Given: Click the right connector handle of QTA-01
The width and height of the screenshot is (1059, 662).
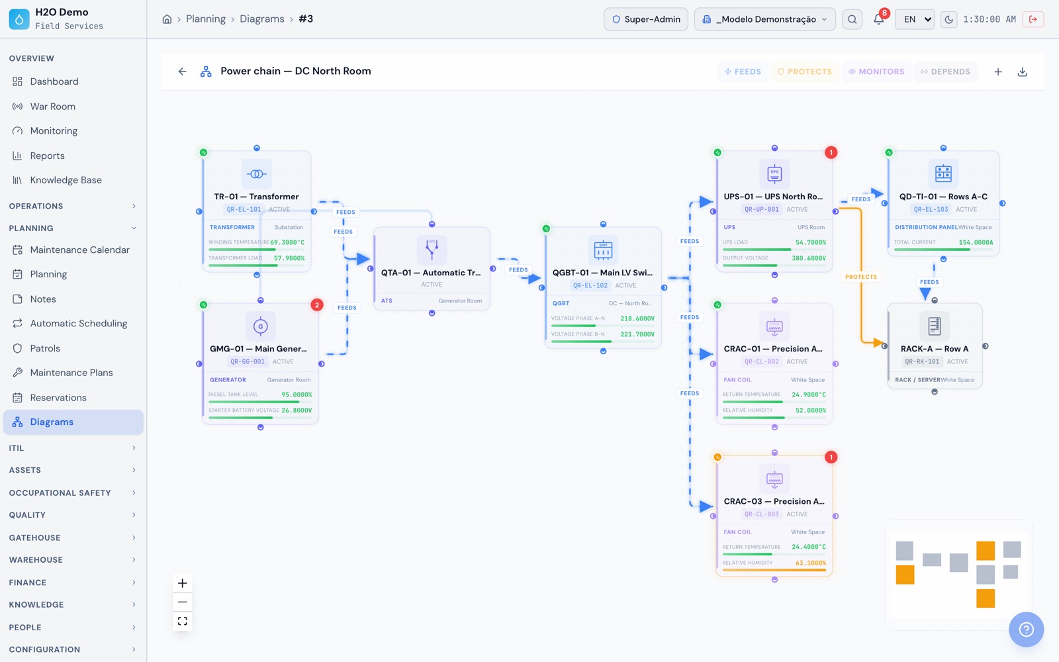Looking at the screenshot, I should (493, 269).
